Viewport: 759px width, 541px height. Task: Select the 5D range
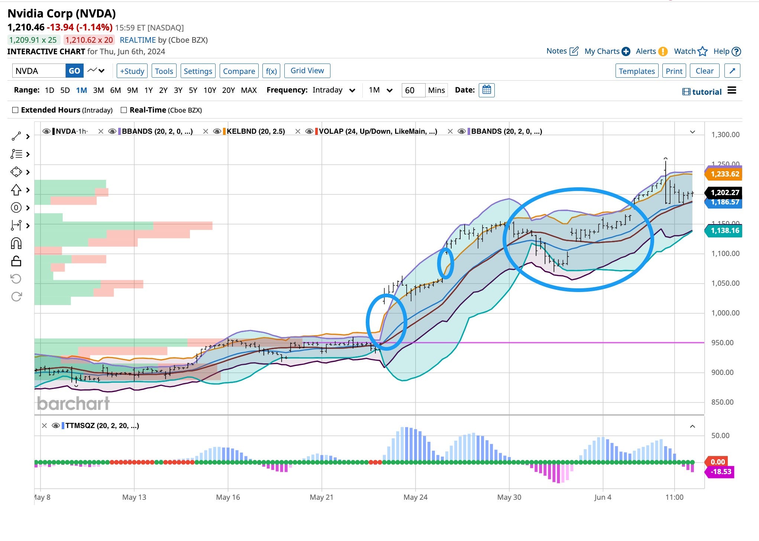pos(65,90)
